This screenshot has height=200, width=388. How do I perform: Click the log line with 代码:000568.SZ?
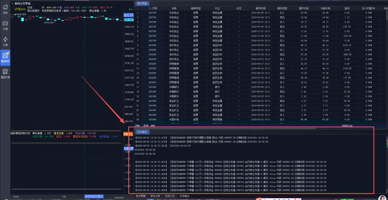[x=231, y=162]
